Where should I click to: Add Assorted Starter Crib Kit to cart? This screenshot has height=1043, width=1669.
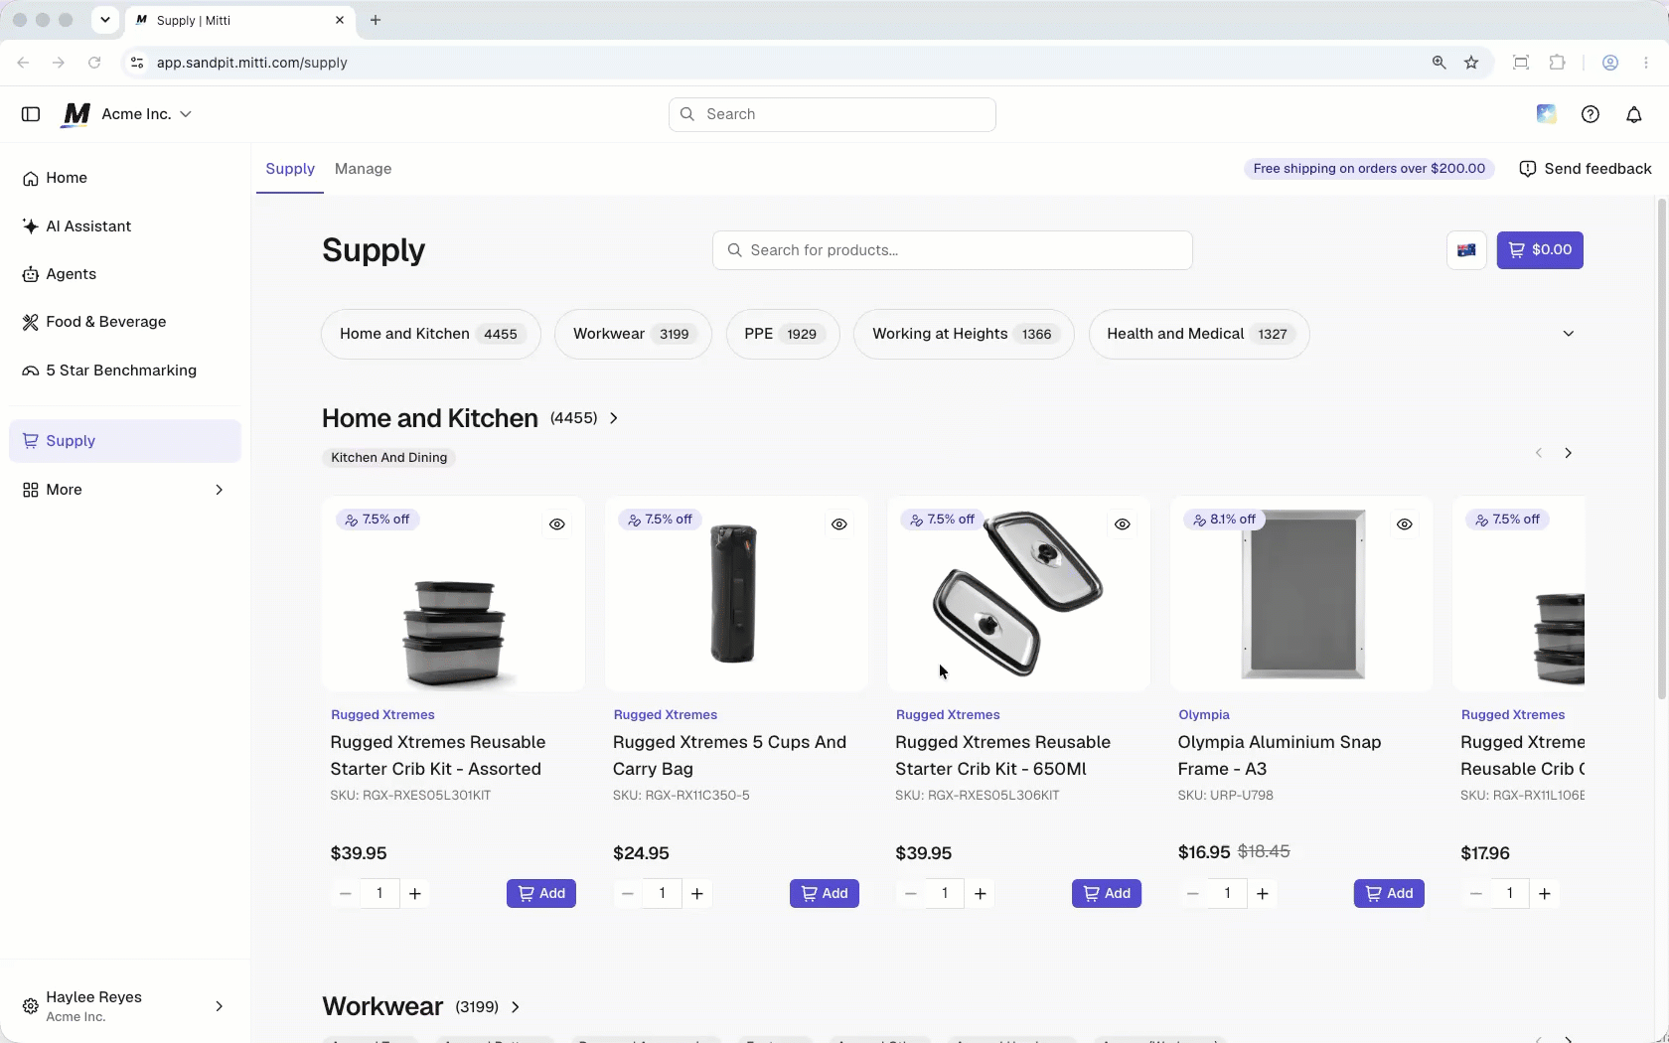point(541,894)
